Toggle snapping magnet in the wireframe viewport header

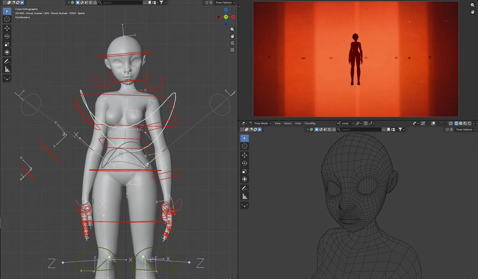coord(366,123)
